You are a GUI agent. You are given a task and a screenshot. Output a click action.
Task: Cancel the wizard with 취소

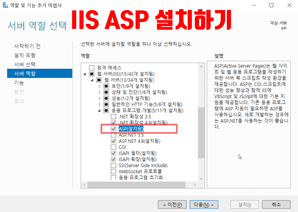click(x=276, y=204)
